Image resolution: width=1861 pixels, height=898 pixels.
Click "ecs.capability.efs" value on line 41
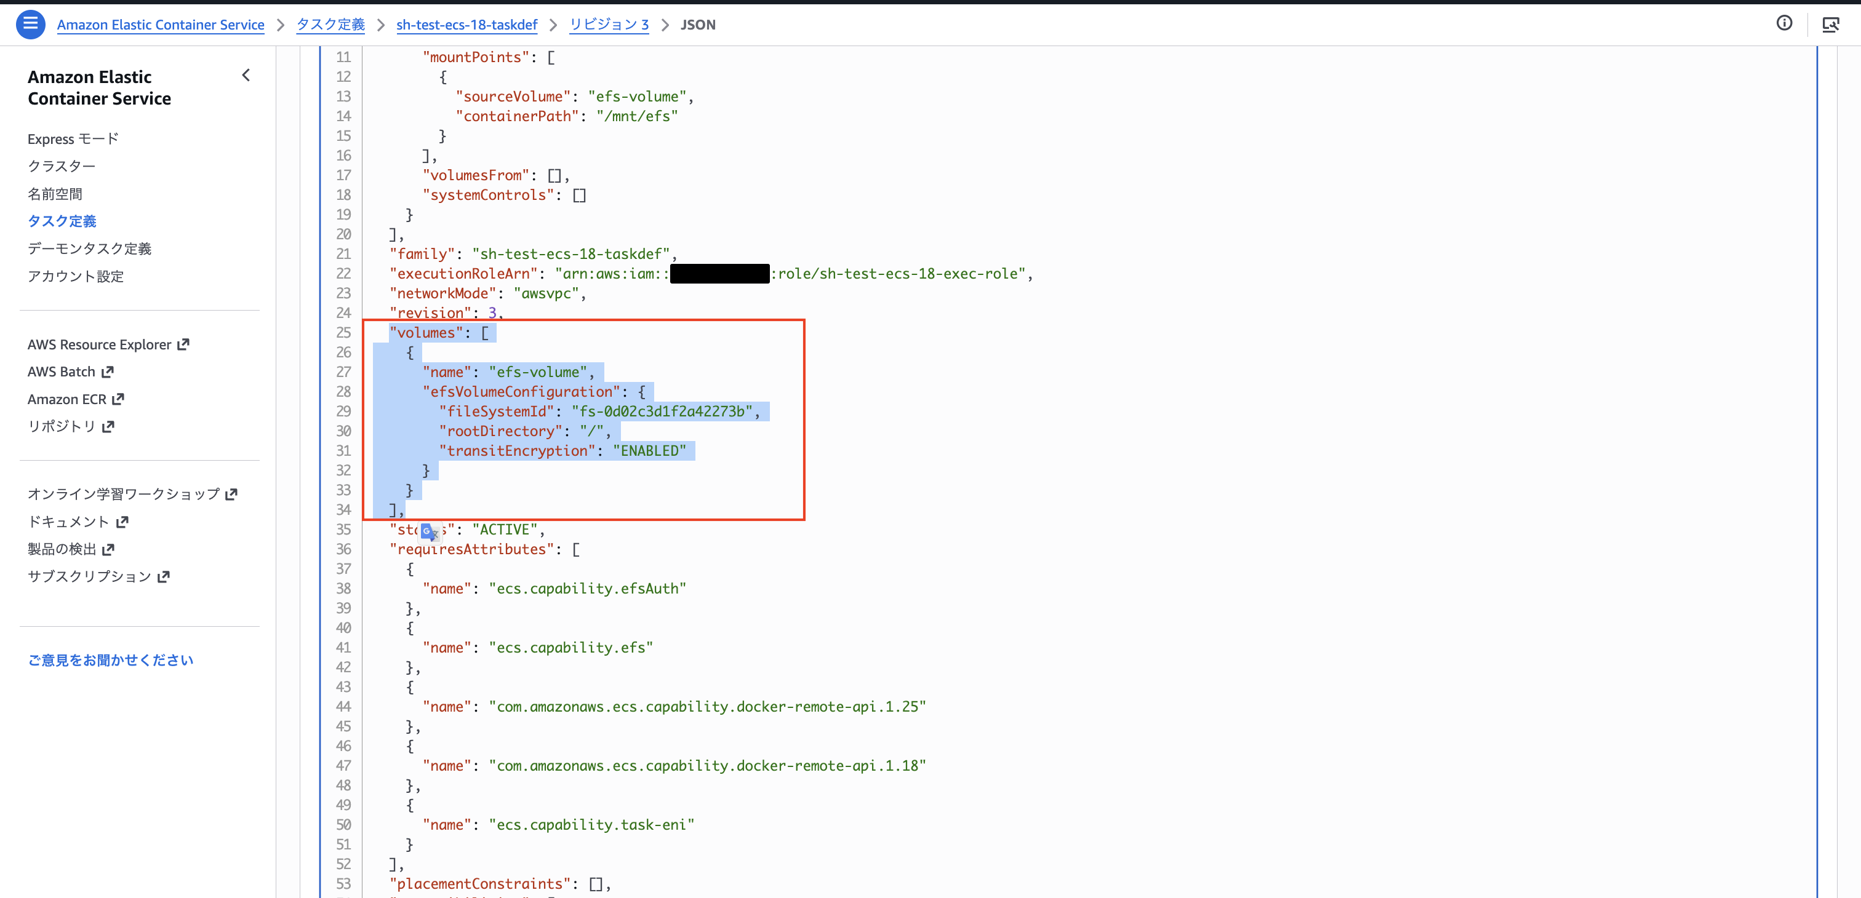(570, 648)
